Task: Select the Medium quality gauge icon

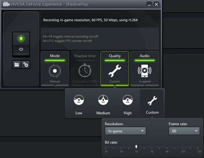Action: [x=103, y=100]
